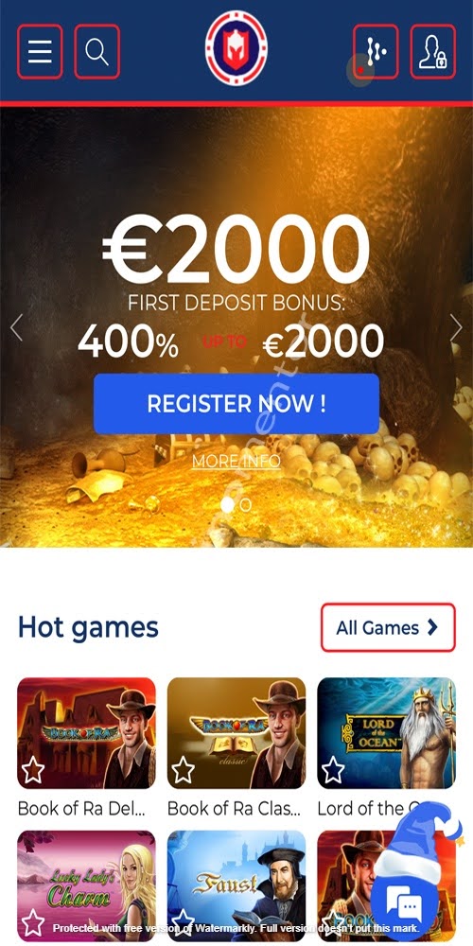Tap the casino helmet logo
This screenshot has height=946, width=473.
[236, 48]
